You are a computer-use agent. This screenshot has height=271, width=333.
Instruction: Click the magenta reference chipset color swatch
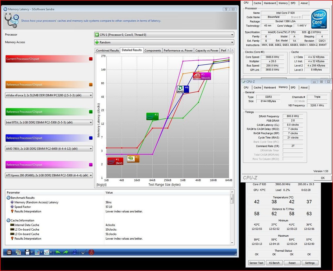[x=91, y=165]
